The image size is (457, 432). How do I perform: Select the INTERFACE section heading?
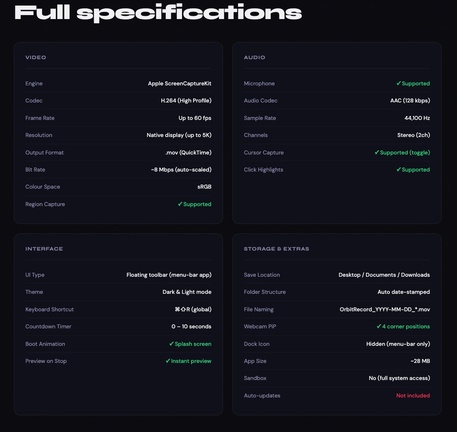tap(44, 249)
